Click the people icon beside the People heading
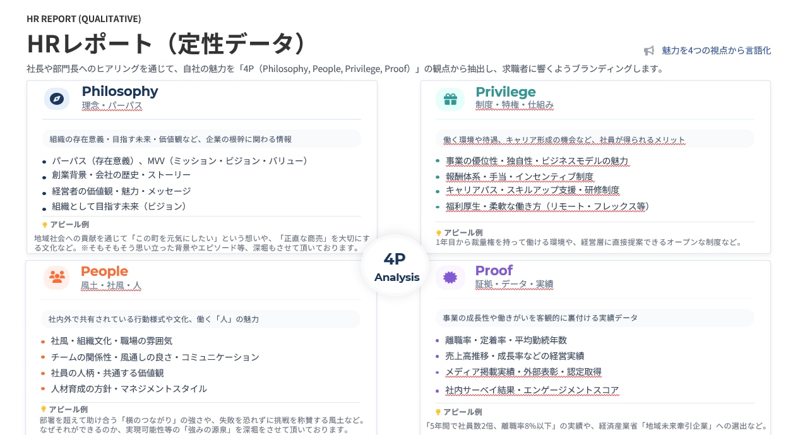Image resolution: width=805 pixels, height=435 pixels. click(57, 277)
